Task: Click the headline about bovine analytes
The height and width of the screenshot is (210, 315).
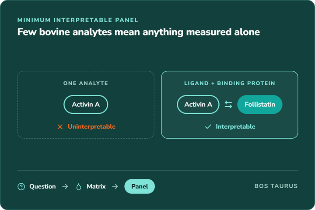Action: [x=139, y=32]
